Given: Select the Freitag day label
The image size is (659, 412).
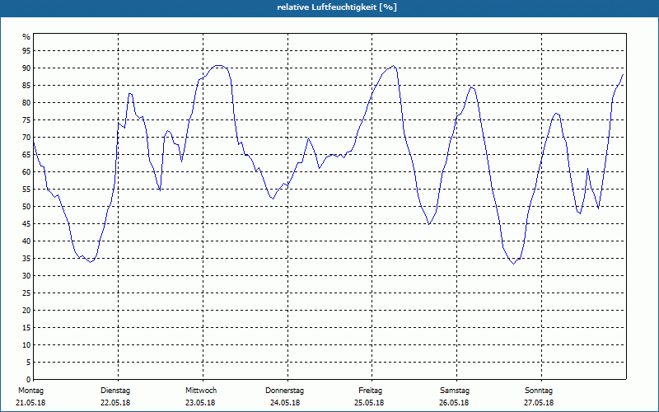Looking at the screenshot, I should pos(370,391).
